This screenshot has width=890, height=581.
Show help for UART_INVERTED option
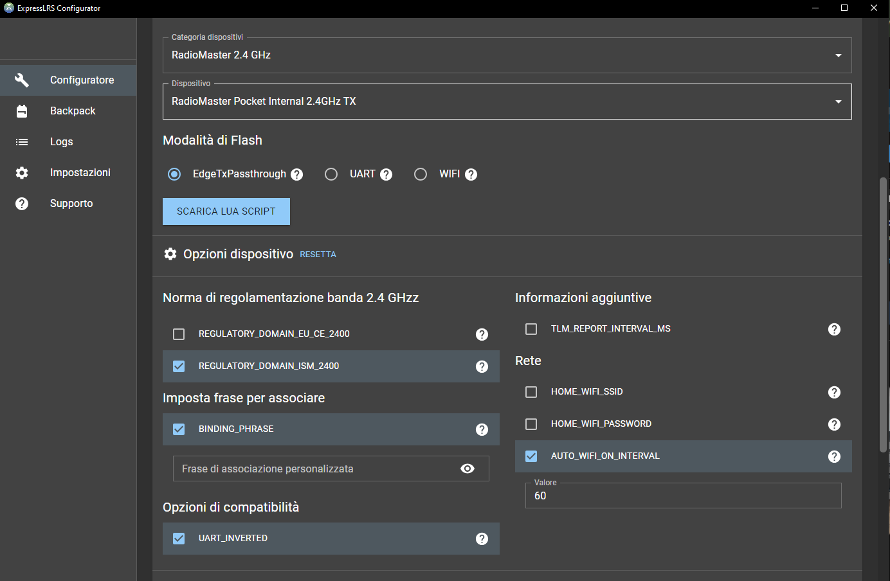click(x=482, y=539)
